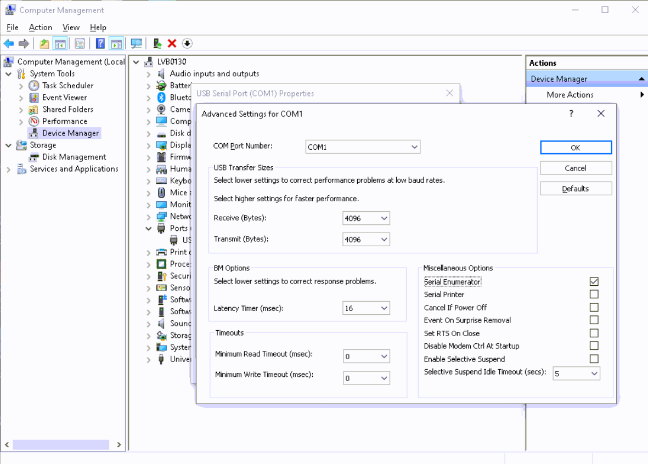This screenshot has width=648, height=464.
Task: Open the View menu
Action: point(71,27)
